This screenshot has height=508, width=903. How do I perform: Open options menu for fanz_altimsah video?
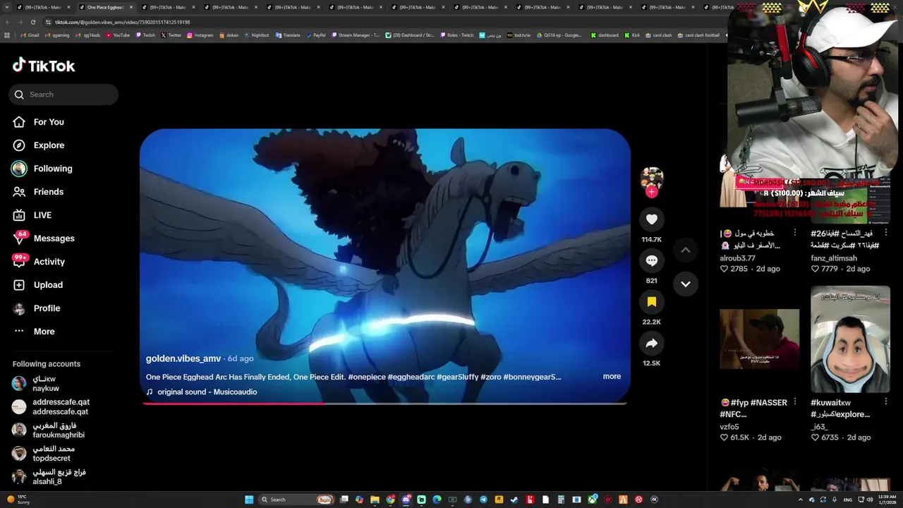click(886, 233)
